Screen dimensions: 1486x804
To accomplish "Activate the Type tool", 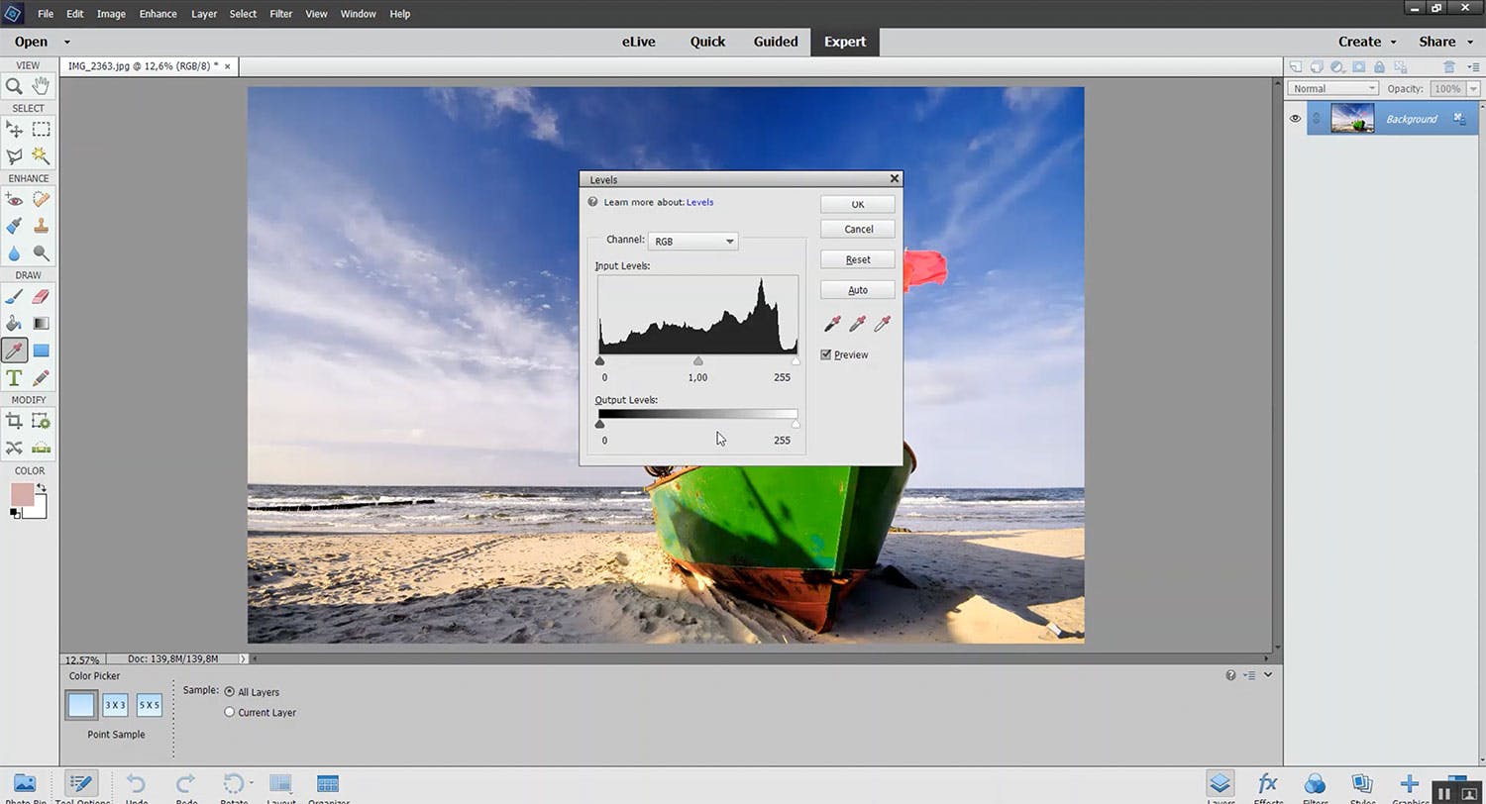I will pyautogui.click(x=14, y=378).
